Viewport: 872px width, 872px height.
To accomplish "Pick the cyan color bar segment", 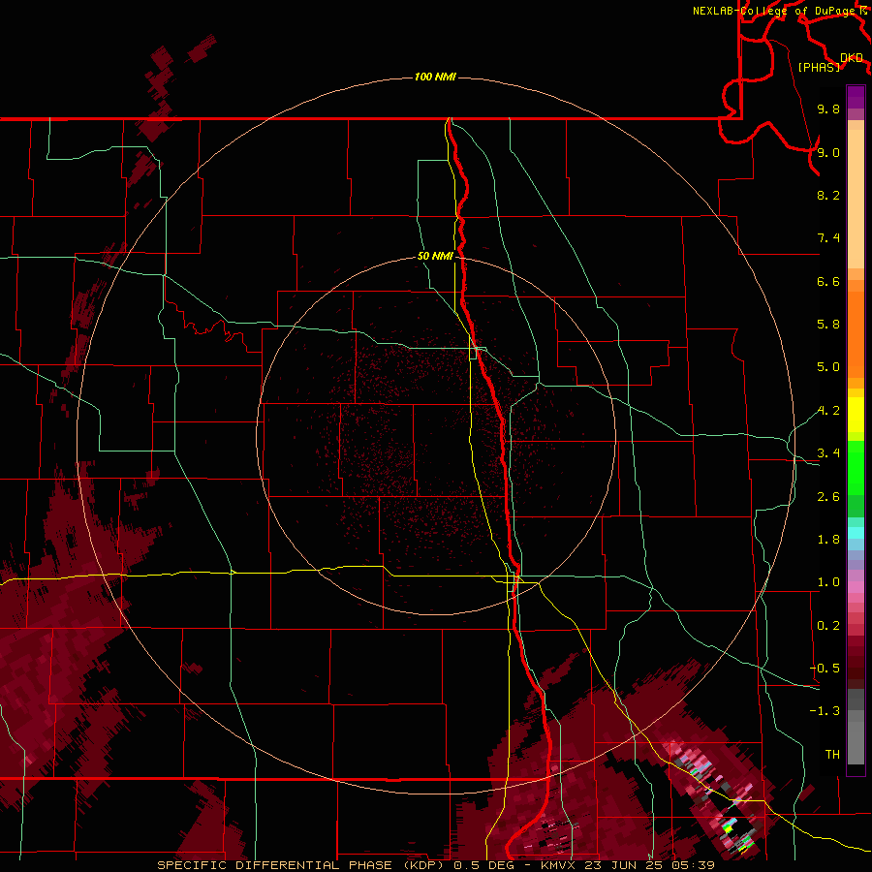I will coord(856,533).
